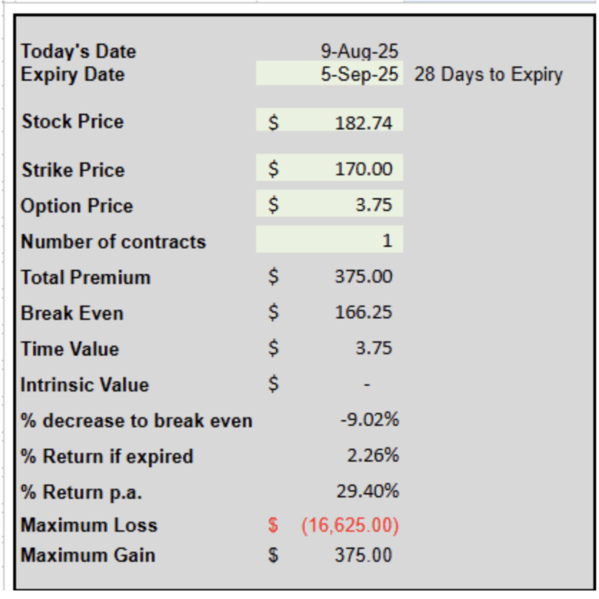Select the Time Value amount cell
This screenshot has width=599, height=599.
pos(329,347)
